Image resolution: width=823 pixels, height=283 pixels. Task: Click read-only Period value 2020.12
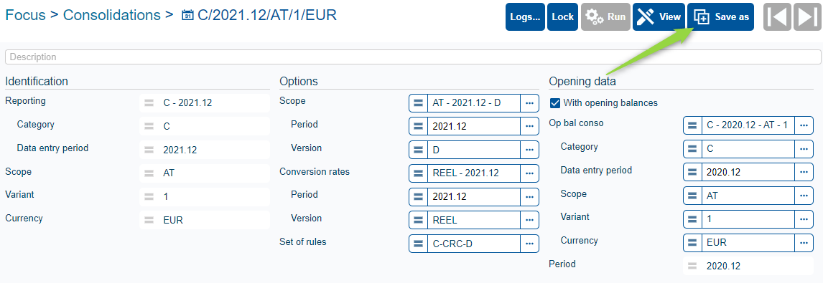coord(723,266)
